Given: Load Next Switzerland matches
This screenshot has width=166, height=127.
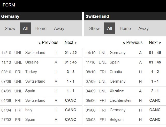Looking at the screenshot, I should click(155, 42).
